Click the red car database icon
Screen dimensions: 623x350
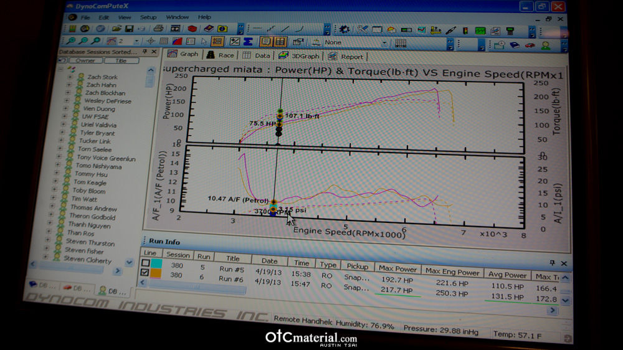tap(530, 45)
